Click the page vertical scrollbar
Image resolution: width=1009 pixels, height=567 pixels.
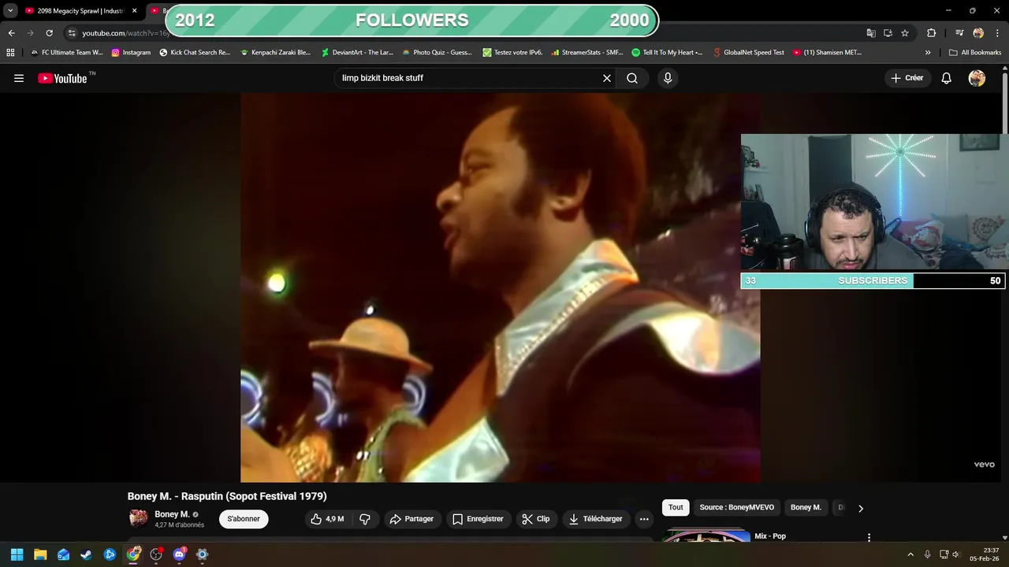coord(1005,102)
